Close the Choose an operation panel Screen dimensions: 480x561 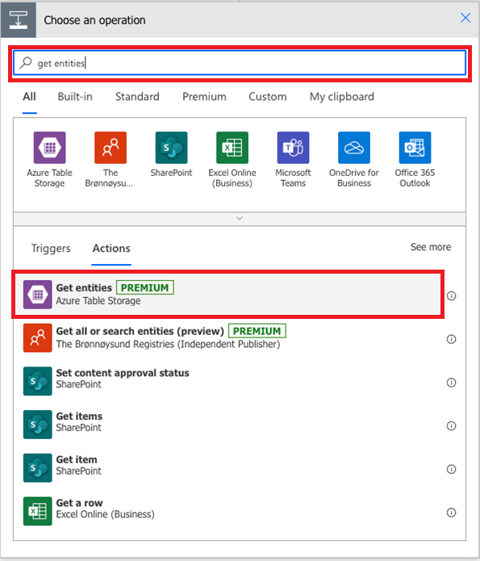click(465, 18)
